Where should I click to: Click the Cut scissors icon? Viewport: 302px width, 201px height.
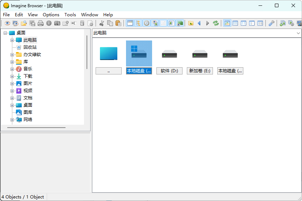[x=102, y=23]
